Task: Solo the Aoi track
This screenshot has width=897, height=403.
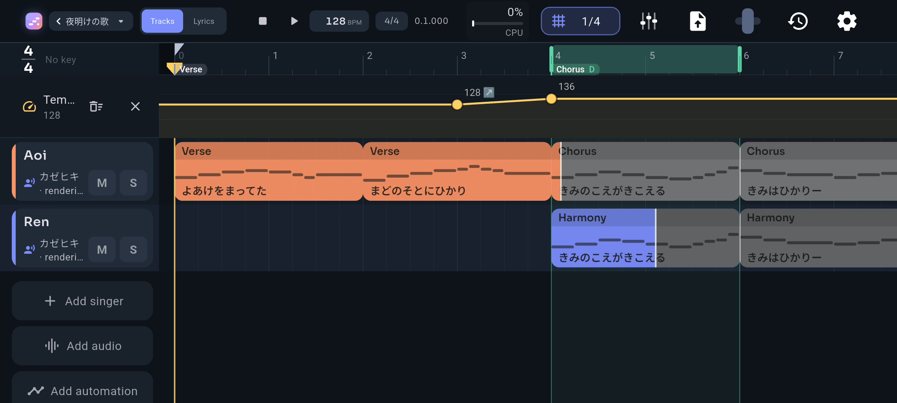Action: pos(133,183)
